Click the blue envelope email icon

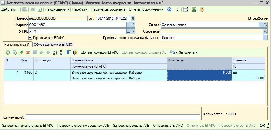pyautogui.click(x=169, y=9)
